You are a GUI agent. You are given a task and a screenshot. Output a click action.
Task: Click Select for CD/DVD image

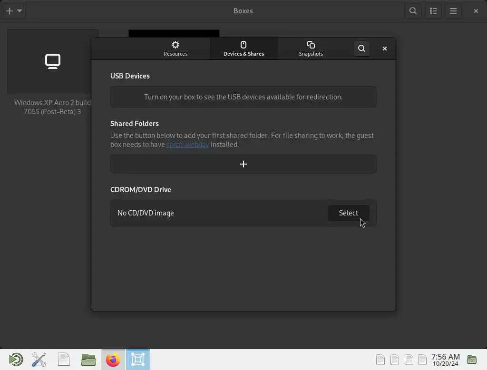pos(349,213)
